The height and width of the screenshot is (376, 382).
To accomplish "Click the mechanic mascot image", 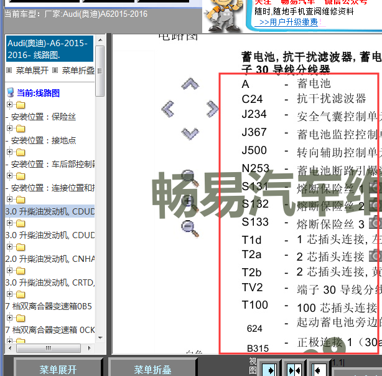I will (223, 16).
